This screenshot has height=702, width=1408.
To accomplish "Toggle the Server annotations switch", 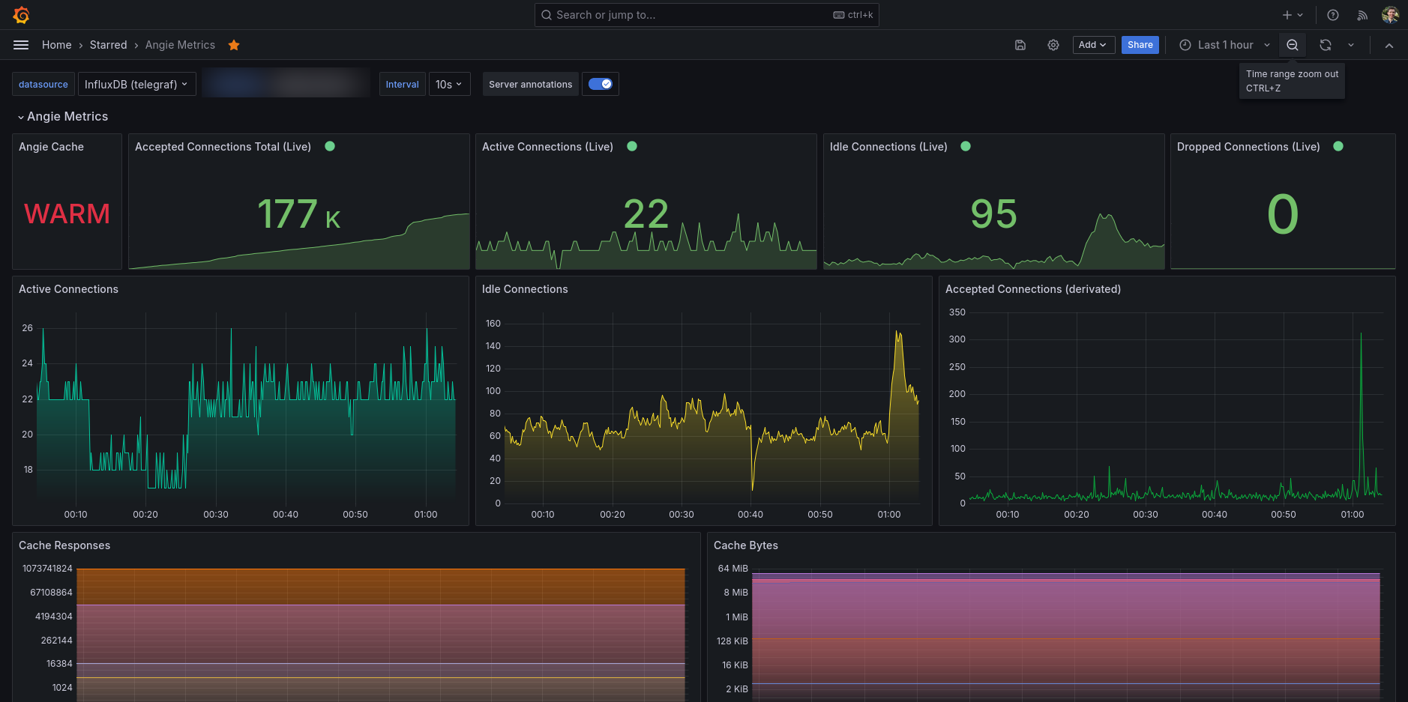I will pos(601,84).
